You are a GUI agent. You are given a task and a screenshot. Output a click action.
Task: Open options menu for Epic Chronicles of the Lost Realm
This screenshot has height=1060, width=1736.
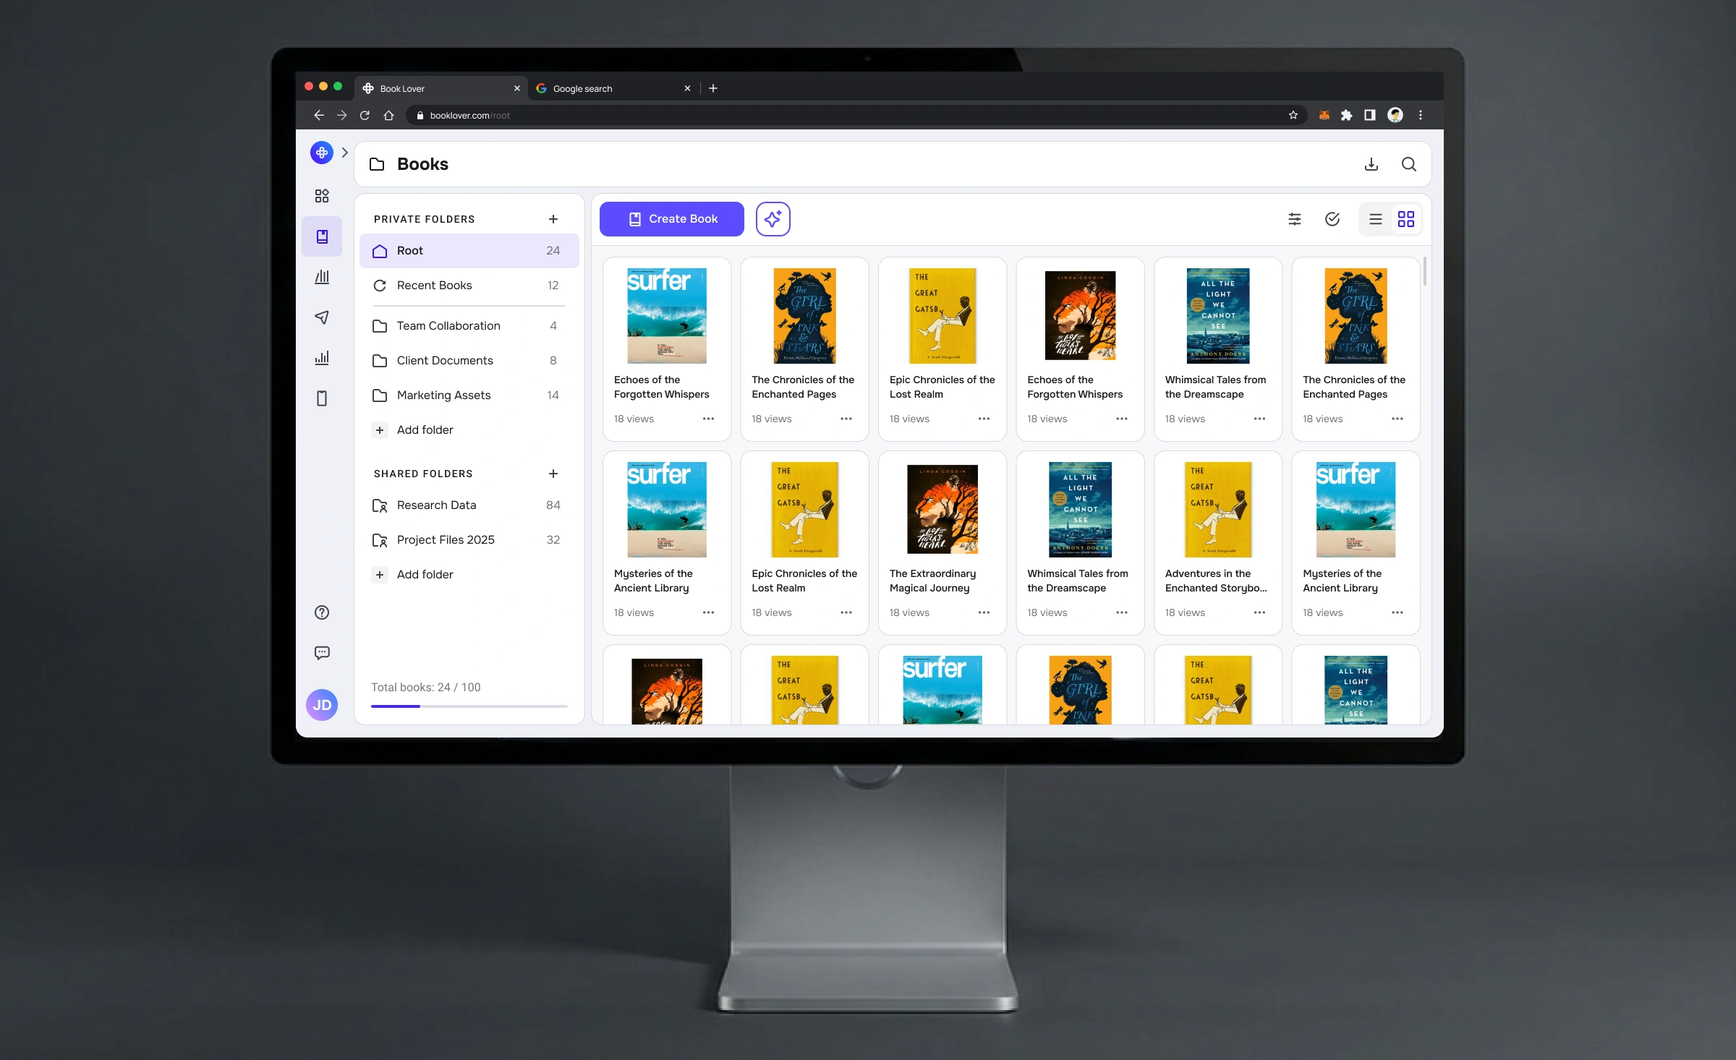tap(984, 419)
